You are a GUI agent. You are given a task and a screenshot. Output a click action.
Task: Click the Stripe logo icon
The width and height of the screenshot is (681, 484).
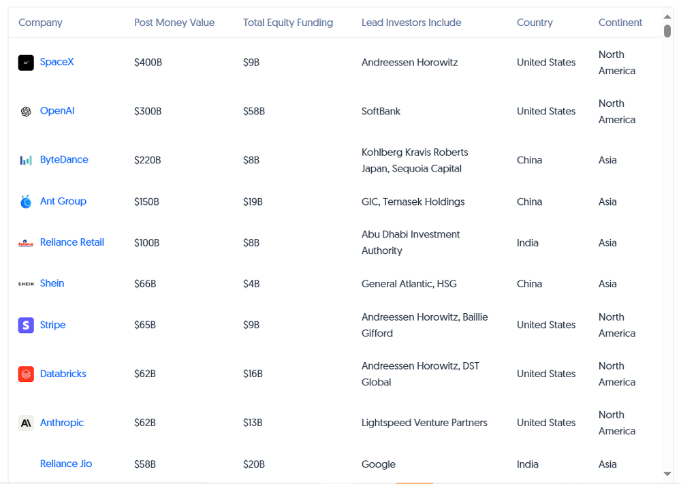[x=26, y=325]
